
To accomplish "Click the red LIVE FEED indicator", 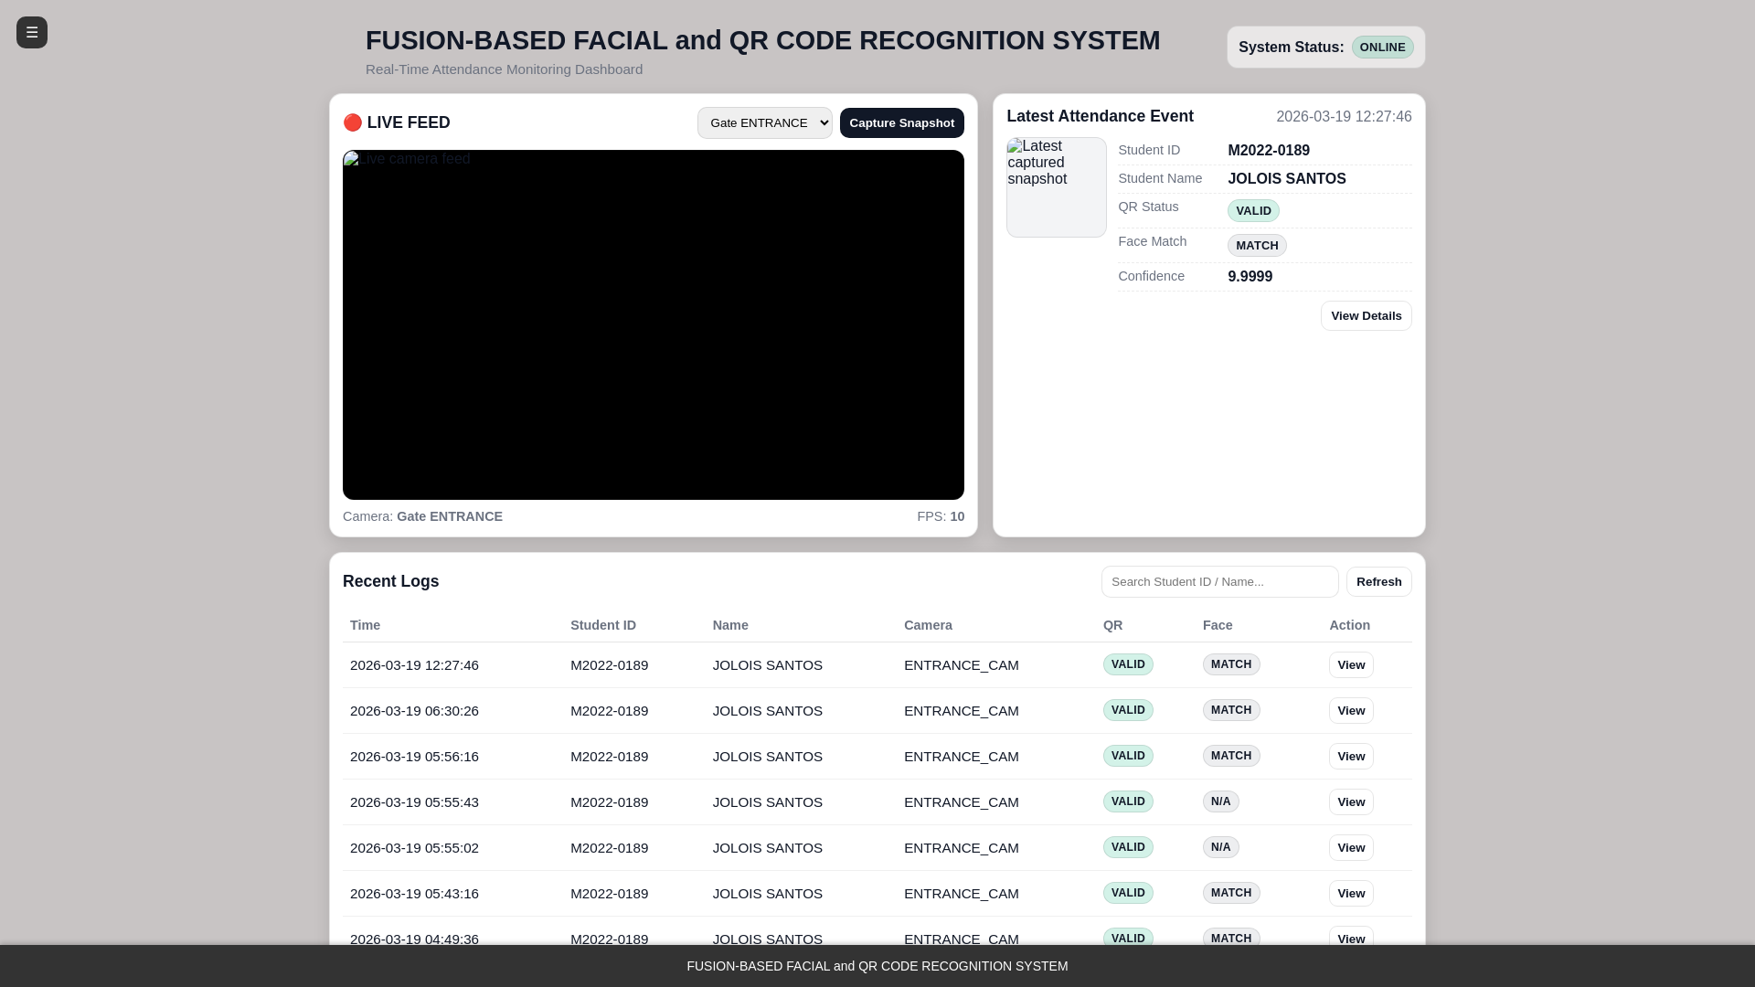I will click(353, 122).
